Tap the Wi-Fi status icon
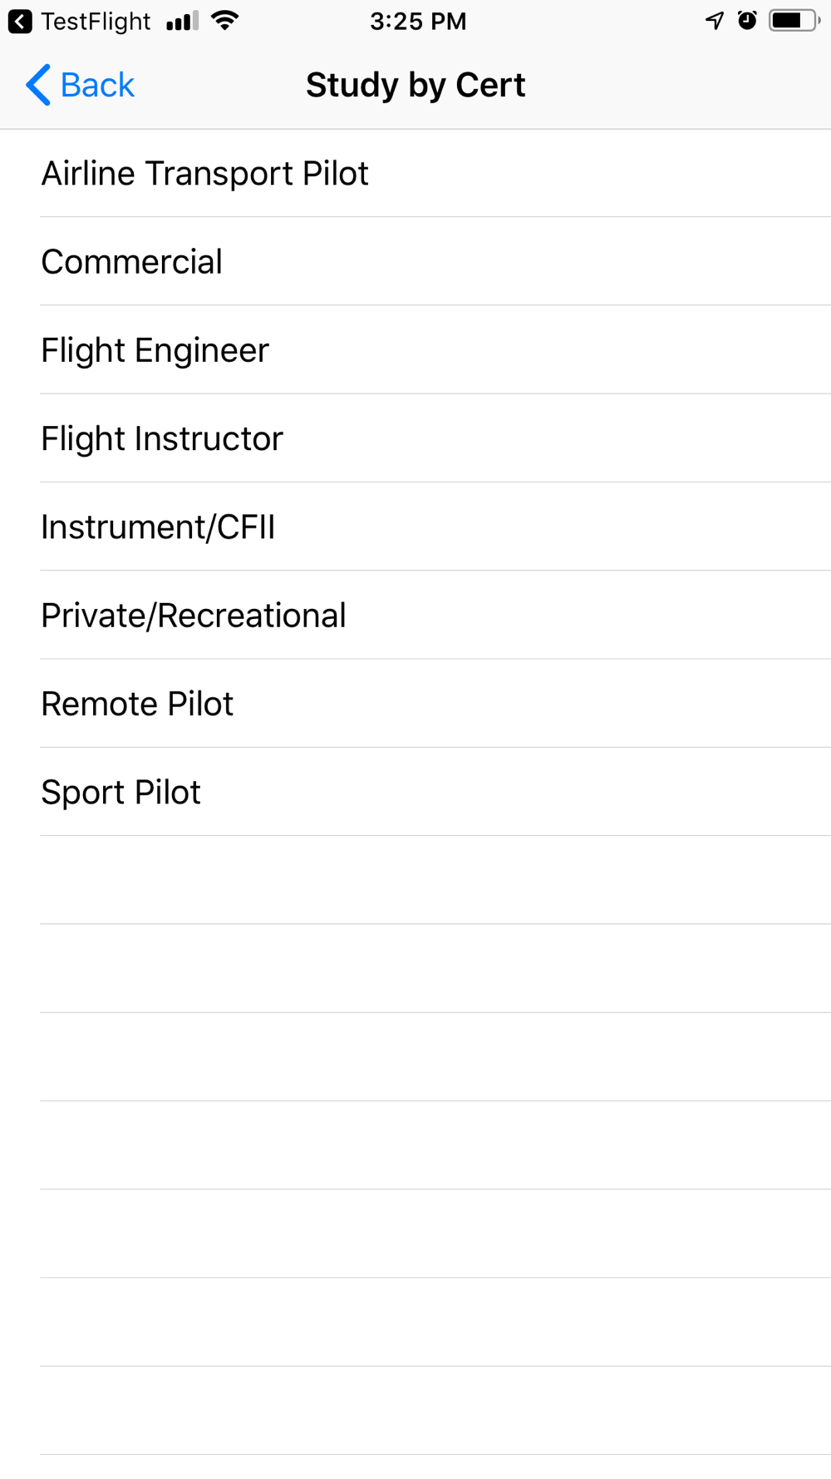Image resolution: width=831 pixels, height=1479 pixels. [x=225, y=21]
